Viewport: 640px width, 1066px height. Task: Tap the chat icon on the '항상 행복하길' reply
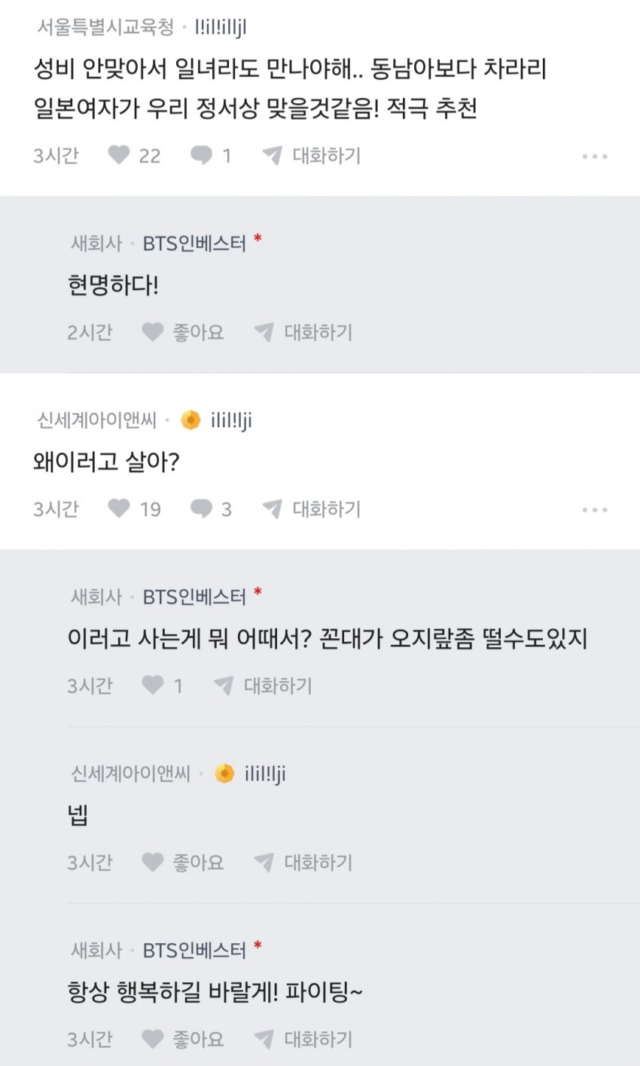tap(264, 1039)
